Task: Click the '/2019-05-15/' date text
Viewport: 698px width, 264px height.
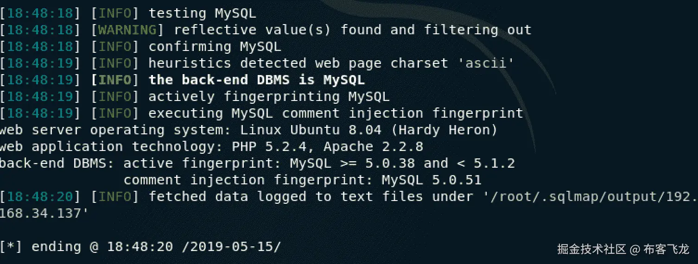Action: (x=231, y=247)
